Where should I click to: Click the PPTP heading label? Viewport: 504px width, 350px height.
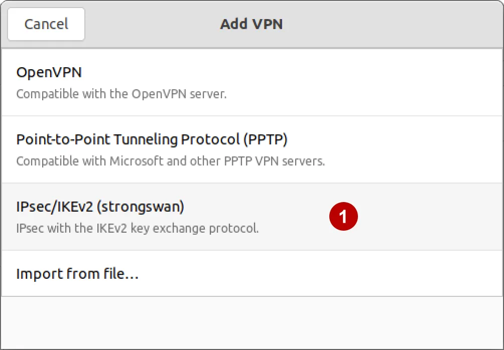[152, 139]
